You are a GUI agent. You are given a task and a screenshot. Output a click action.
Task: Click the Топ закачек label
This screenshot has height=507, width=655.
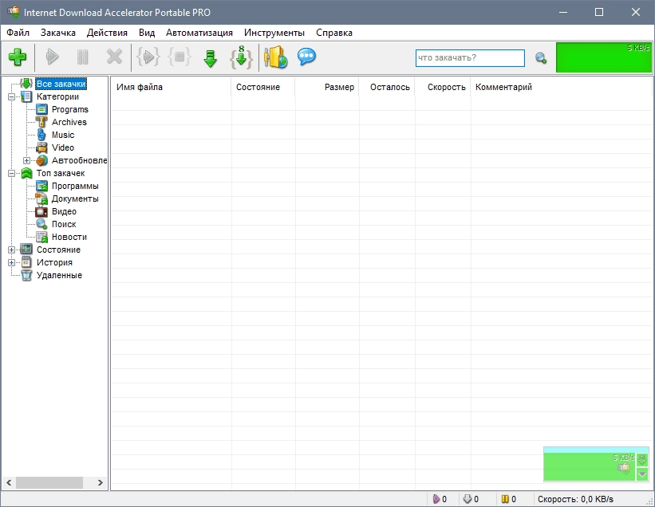click(61, 173)
